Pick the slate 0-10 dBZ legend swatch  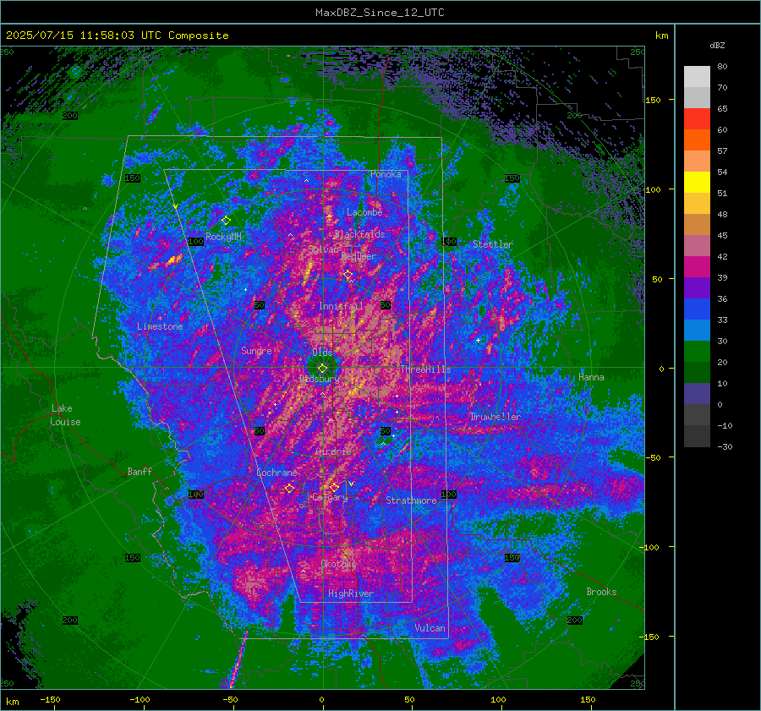click(697, 394)
